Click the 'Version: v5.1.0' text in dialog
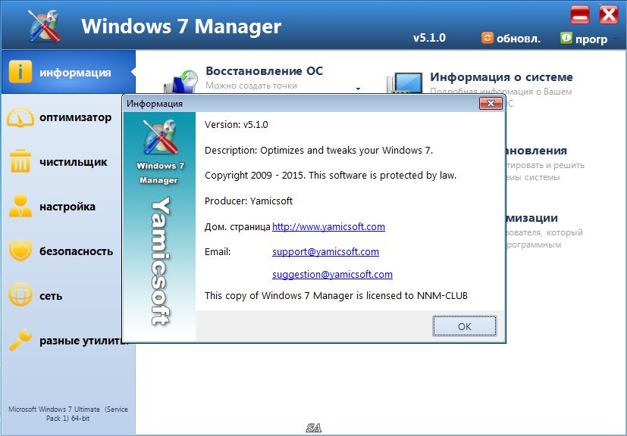Viewport: 627px width, 436px height. [x=237, y=125]
